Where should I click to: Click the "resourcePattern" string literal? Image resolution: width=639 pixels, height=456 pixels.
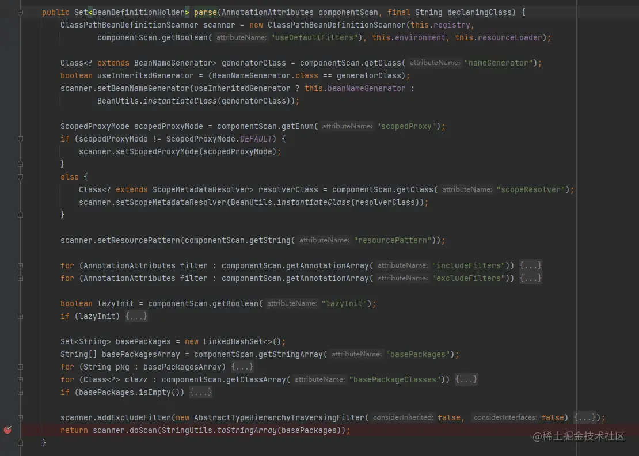(x=393, y=240)
